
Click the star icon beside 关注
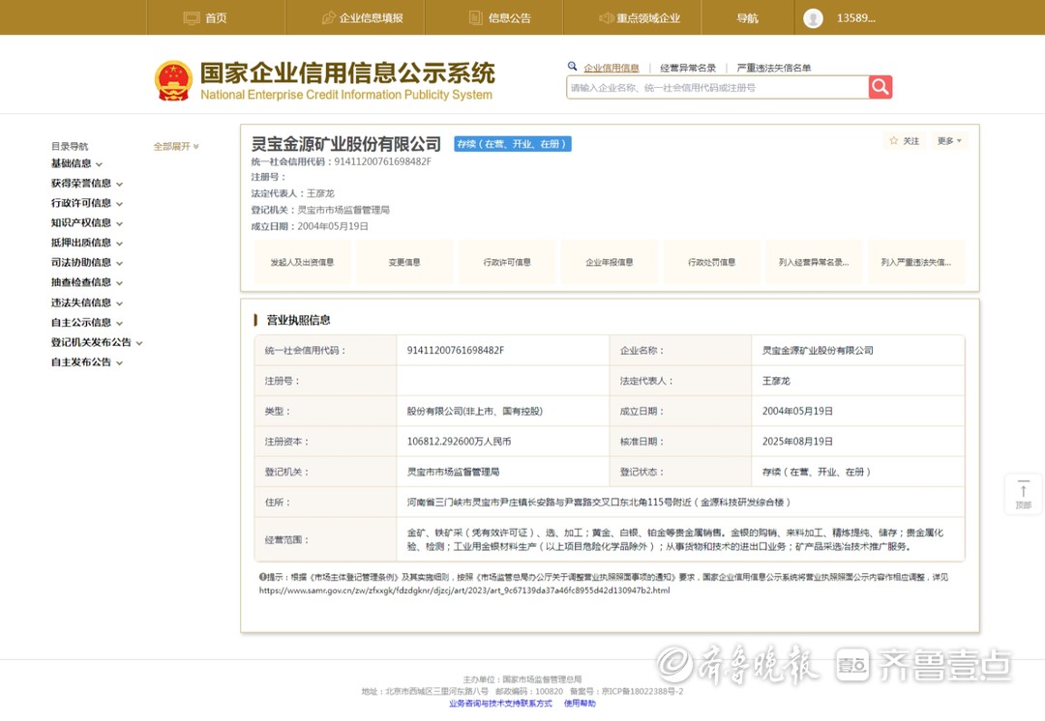pyautogui.click(x=894, y=140)
